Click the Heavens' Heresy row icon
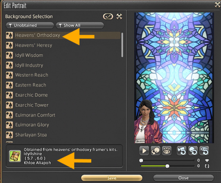 (x=9, y=45)
